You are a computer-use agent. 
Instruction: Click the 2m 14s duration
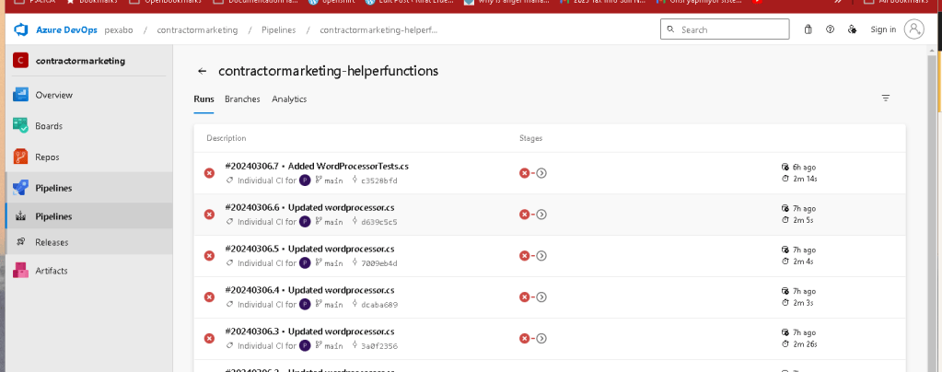(x=804, y=179)
